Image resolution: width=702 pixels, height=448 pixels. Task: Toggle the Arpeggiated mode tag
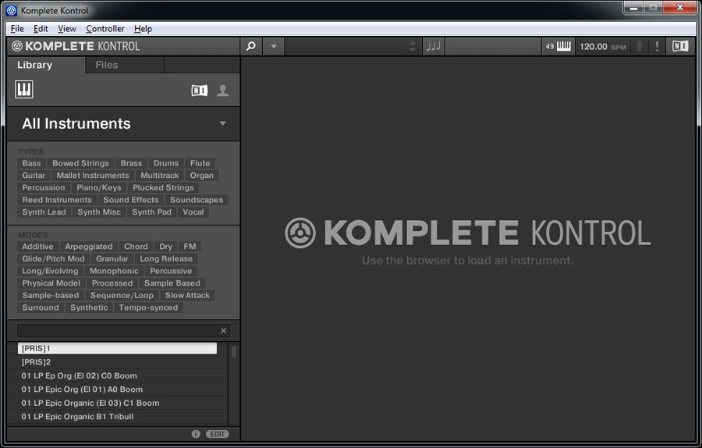tap(89, 247)
